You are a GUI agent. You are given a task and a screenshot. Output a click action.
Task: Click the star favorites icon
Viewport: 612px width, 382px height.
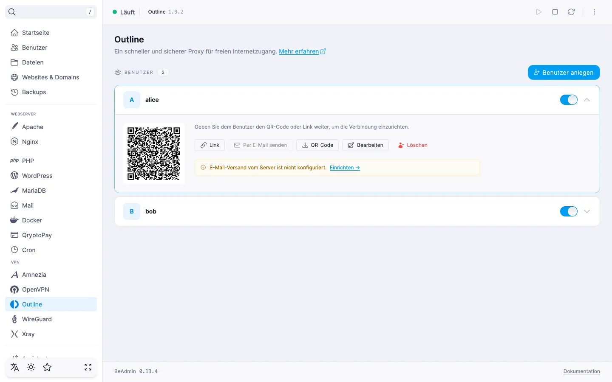pos(47,368)
